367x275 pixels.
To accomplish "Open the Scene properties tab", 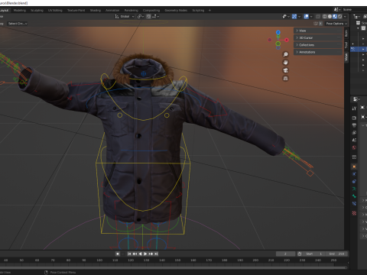I will 354,140.
